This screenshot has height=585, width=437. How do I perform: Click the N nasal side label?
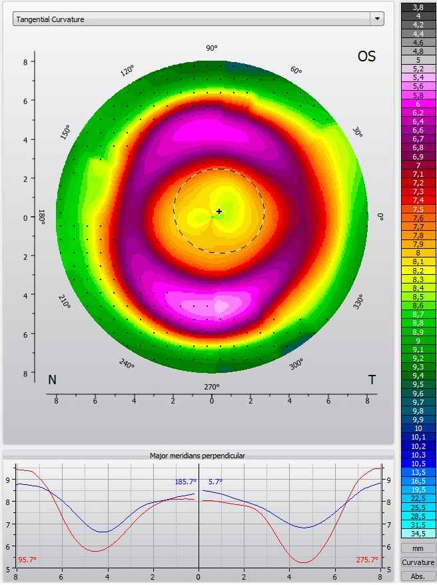click(52, 380)
